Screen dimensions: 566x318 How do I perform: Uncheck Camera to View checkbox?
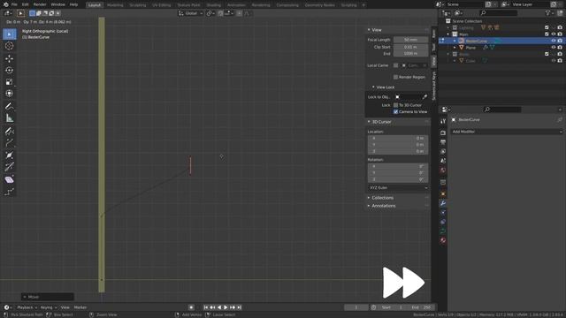[x=395, y=112]
